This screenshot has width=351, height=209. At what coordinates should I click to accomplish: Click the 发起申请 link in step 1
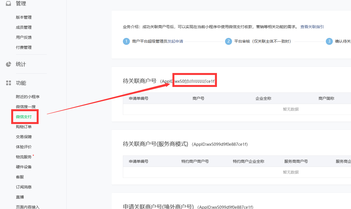(175, 41)
